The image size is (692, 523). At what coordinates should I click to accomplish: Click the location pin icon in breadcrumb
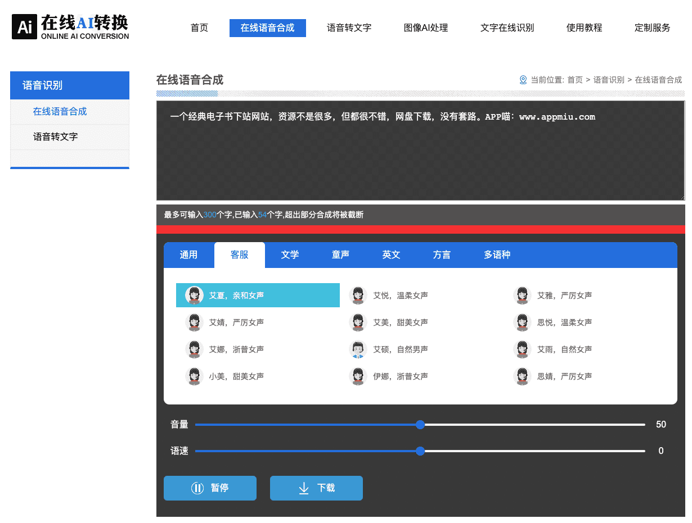523,80
